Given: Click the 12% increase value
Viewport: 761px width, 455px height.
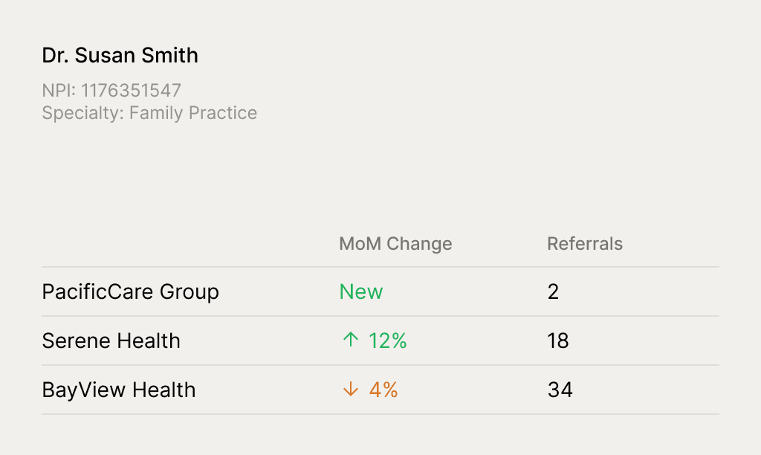Looking at the screenshot, I should pyautogui.click(x=387, y=341).
